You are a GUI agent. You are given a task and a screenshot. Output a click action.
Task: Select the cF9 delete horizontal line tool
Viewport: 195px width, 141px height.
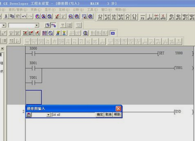tap(156, 17)
